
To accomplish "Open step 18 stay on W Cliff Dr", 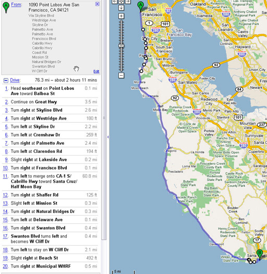I will click(50, 249).
